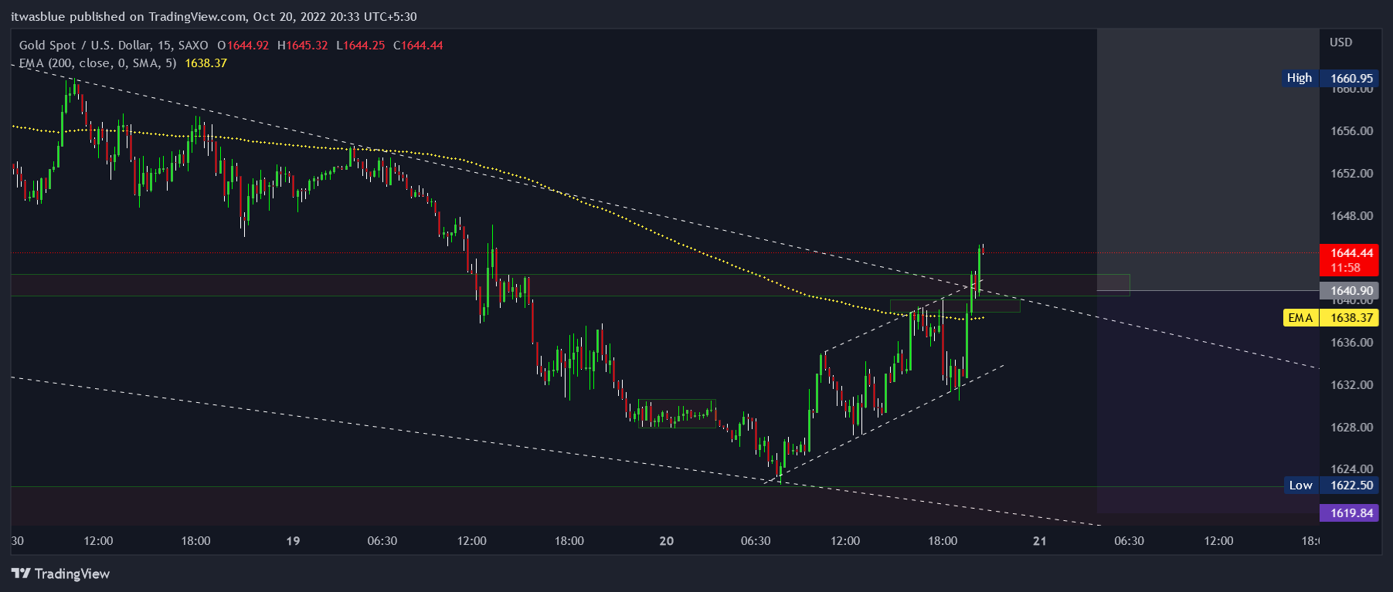Screen dimensions: 1393x592
Task: Click 1624.00 on the price axis
Action: point(1351,469)
